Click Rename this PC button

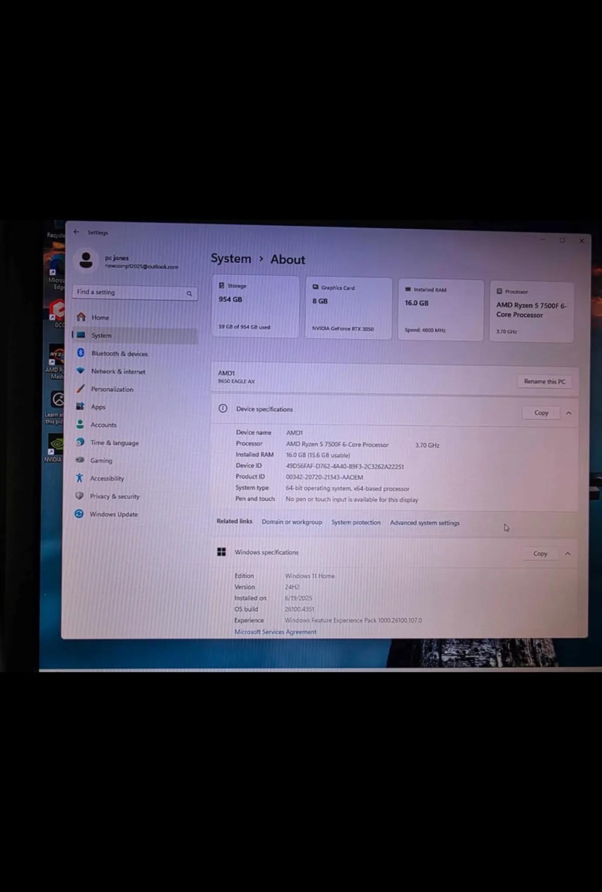click(545, 382)
